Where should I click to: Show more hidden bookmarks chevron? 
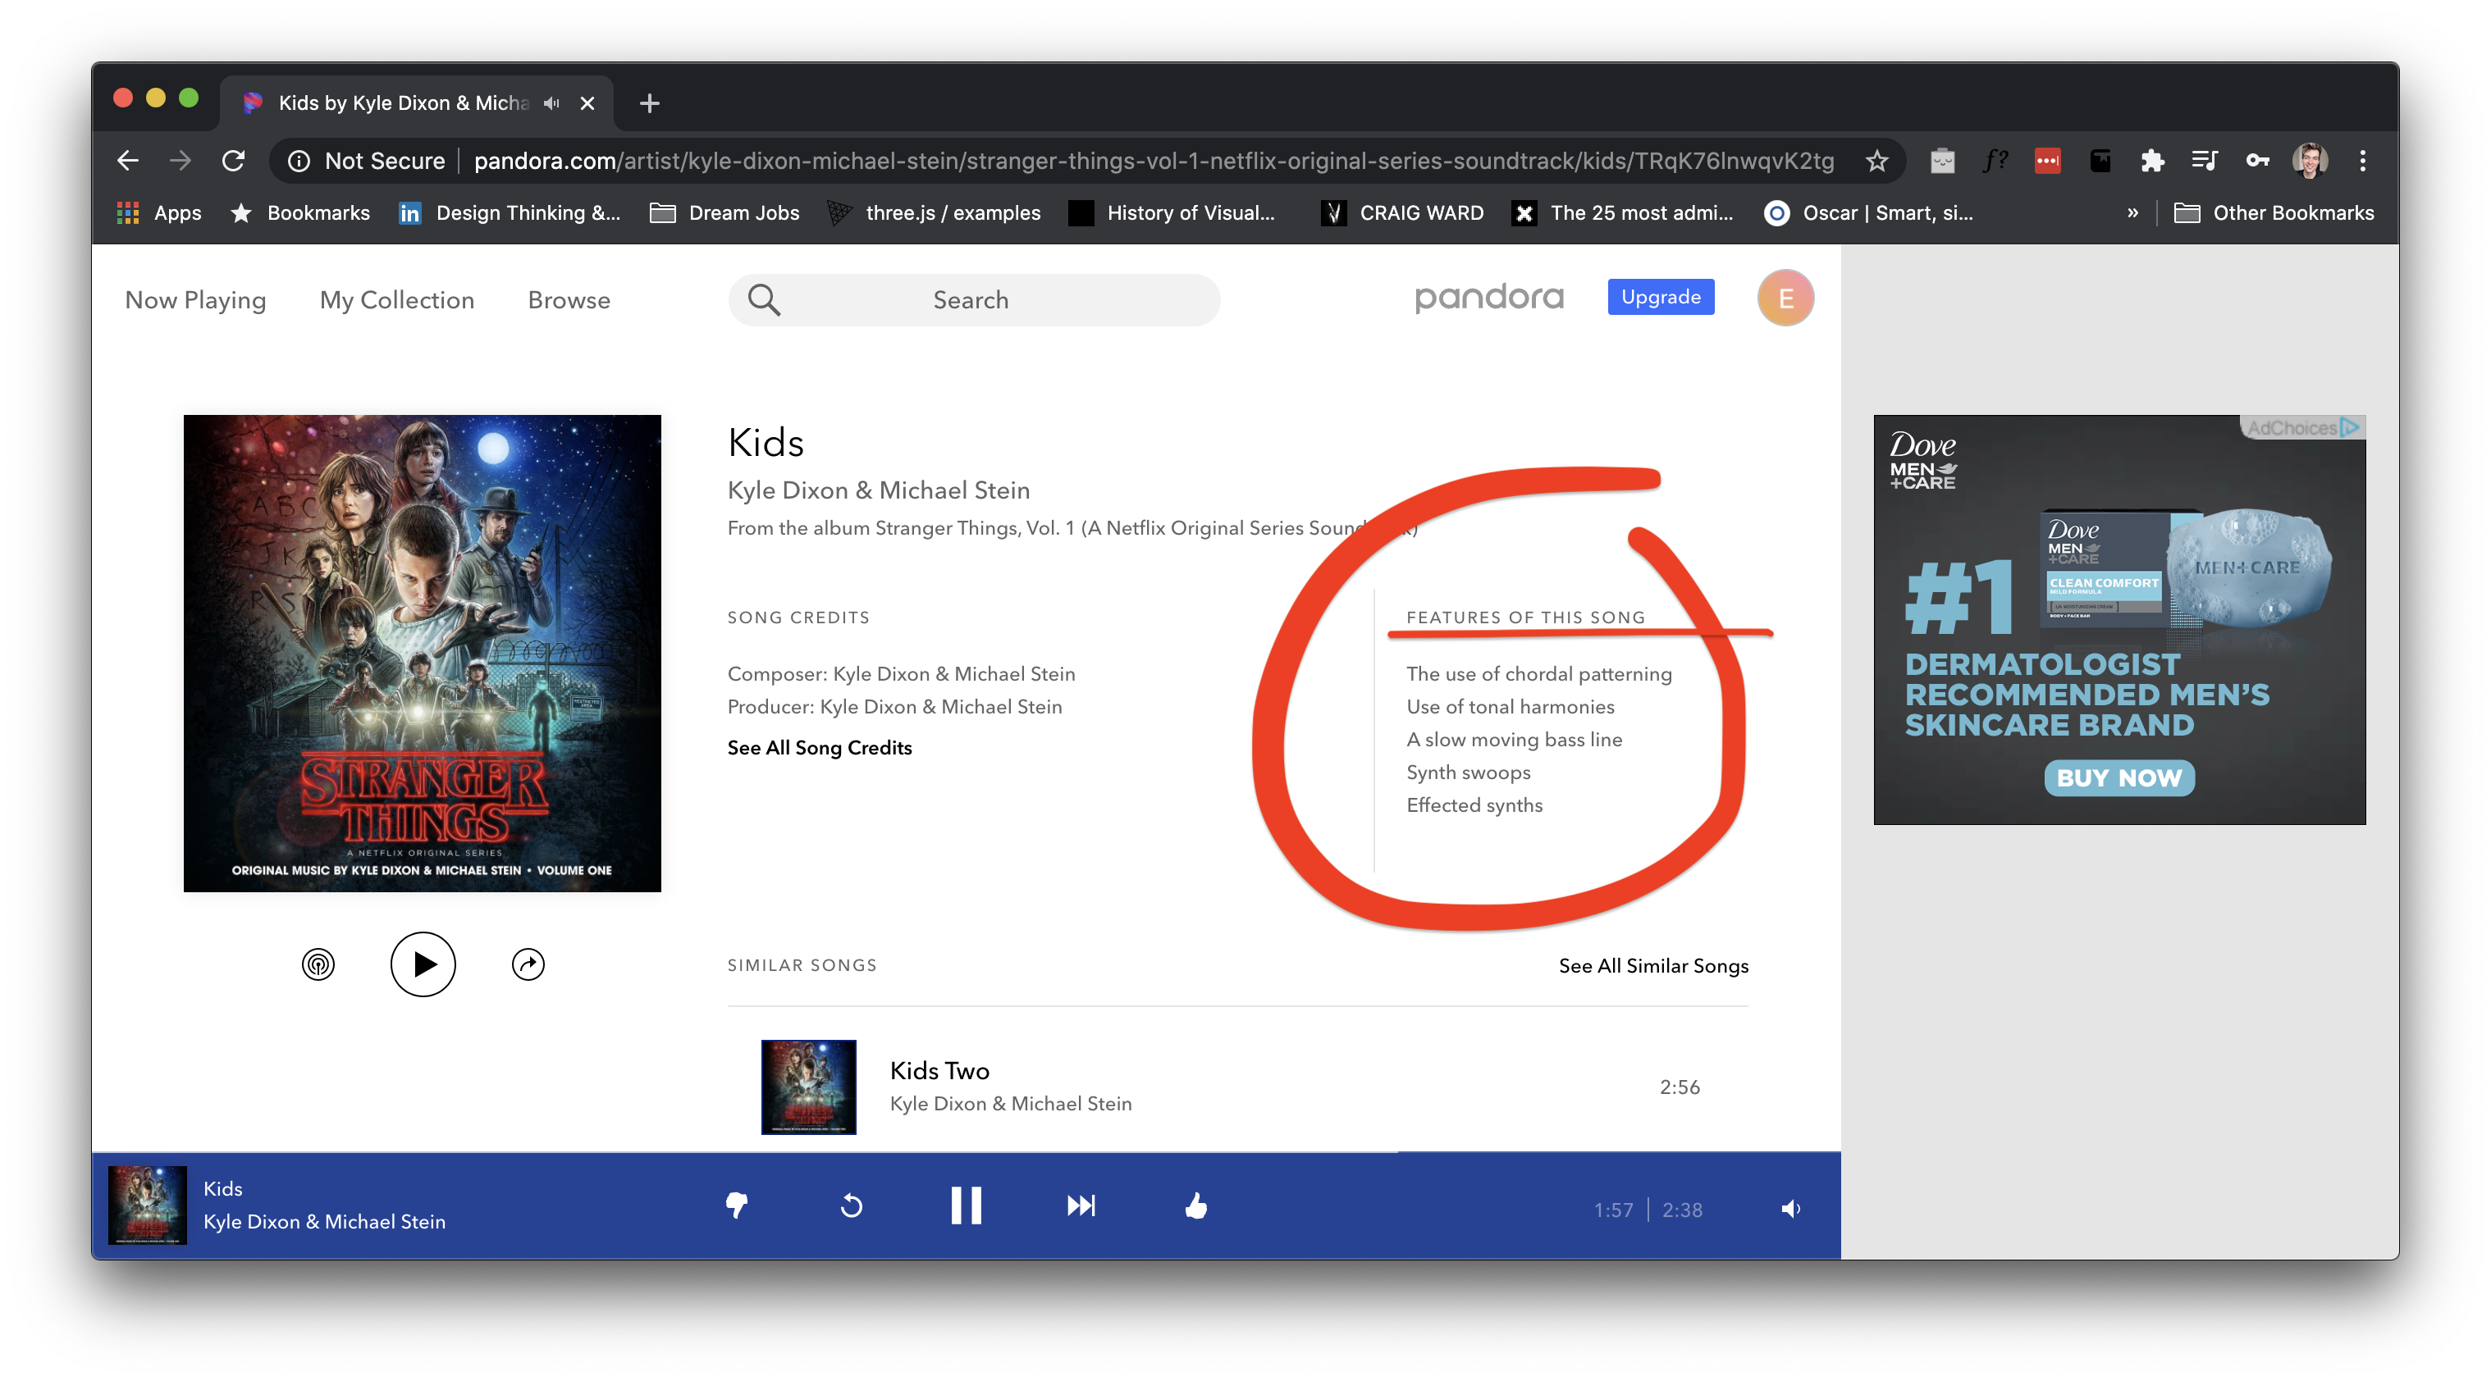(2132, 212)
